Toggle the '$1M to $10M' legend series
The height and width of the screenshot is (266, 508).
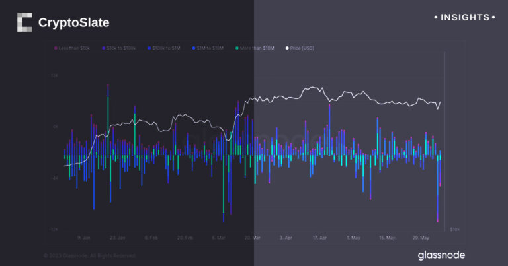coord(208,48)
